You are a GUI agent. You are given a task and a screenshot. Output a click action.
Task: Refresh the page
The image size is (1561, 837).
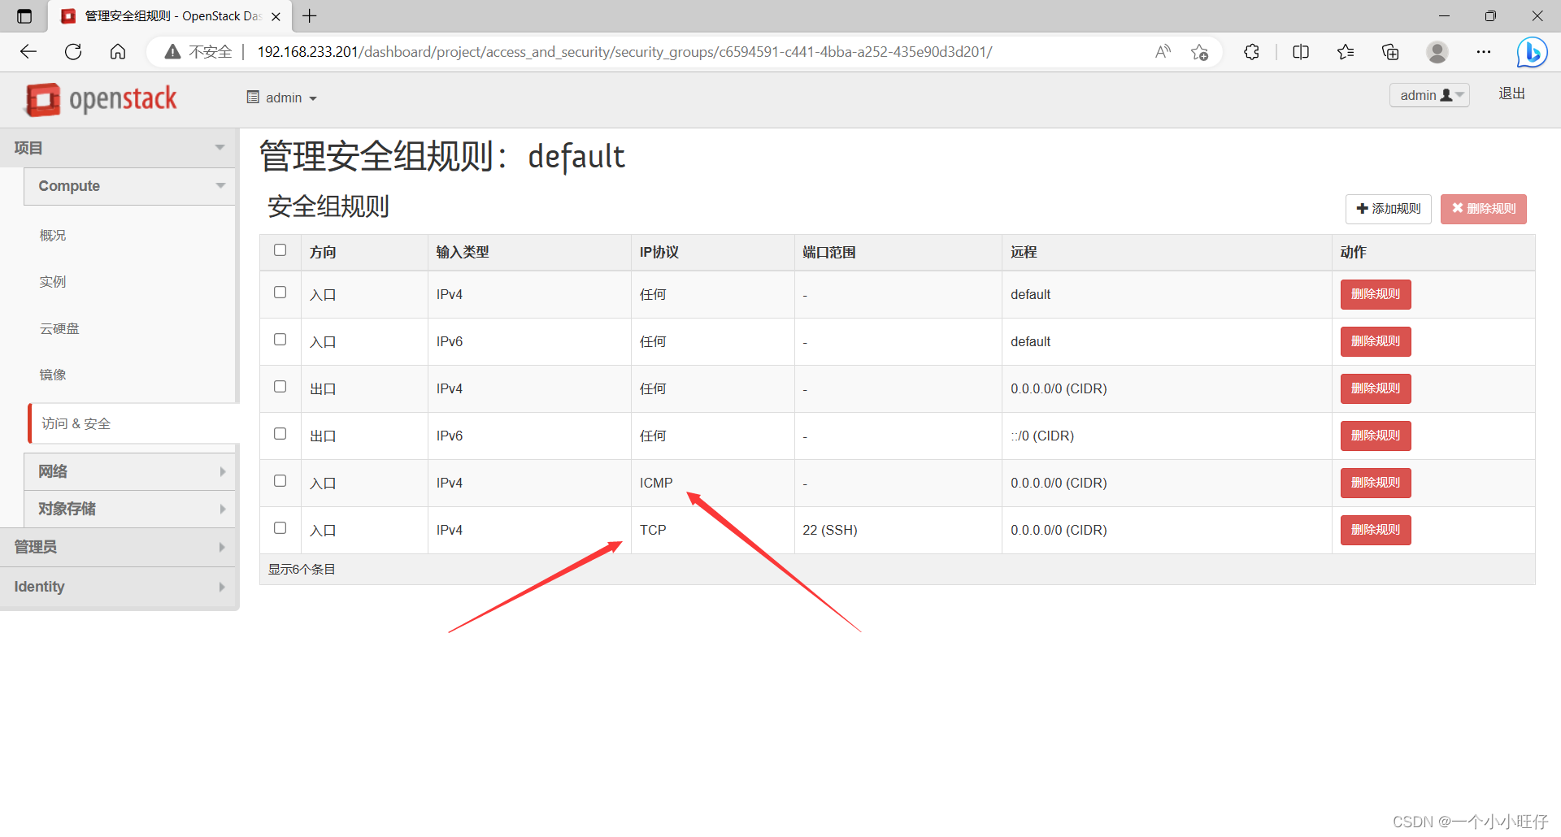click(x=73, y=51)
